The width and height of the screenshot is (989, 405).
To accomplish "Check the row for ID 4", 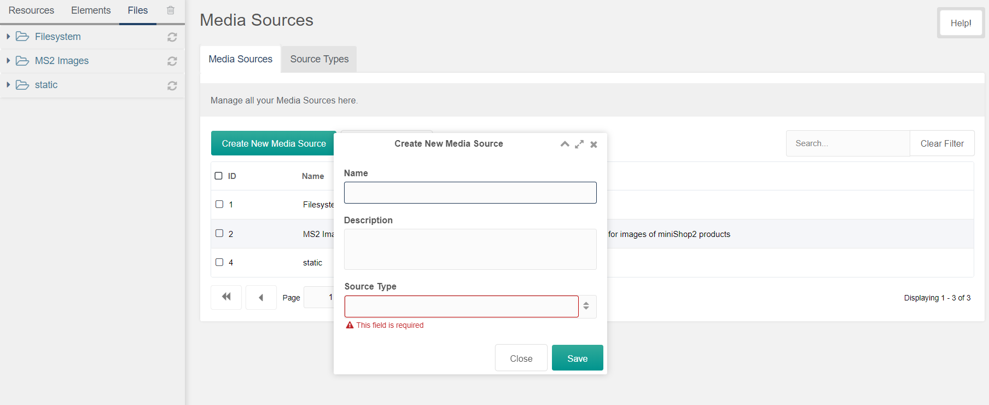I will click(219, 262).
